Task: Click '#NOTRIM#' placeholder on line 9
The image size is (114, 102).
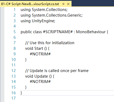Action: (40, 54)
